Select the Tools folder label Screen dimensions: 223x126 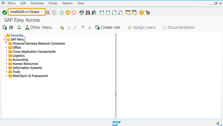[16, 72]
